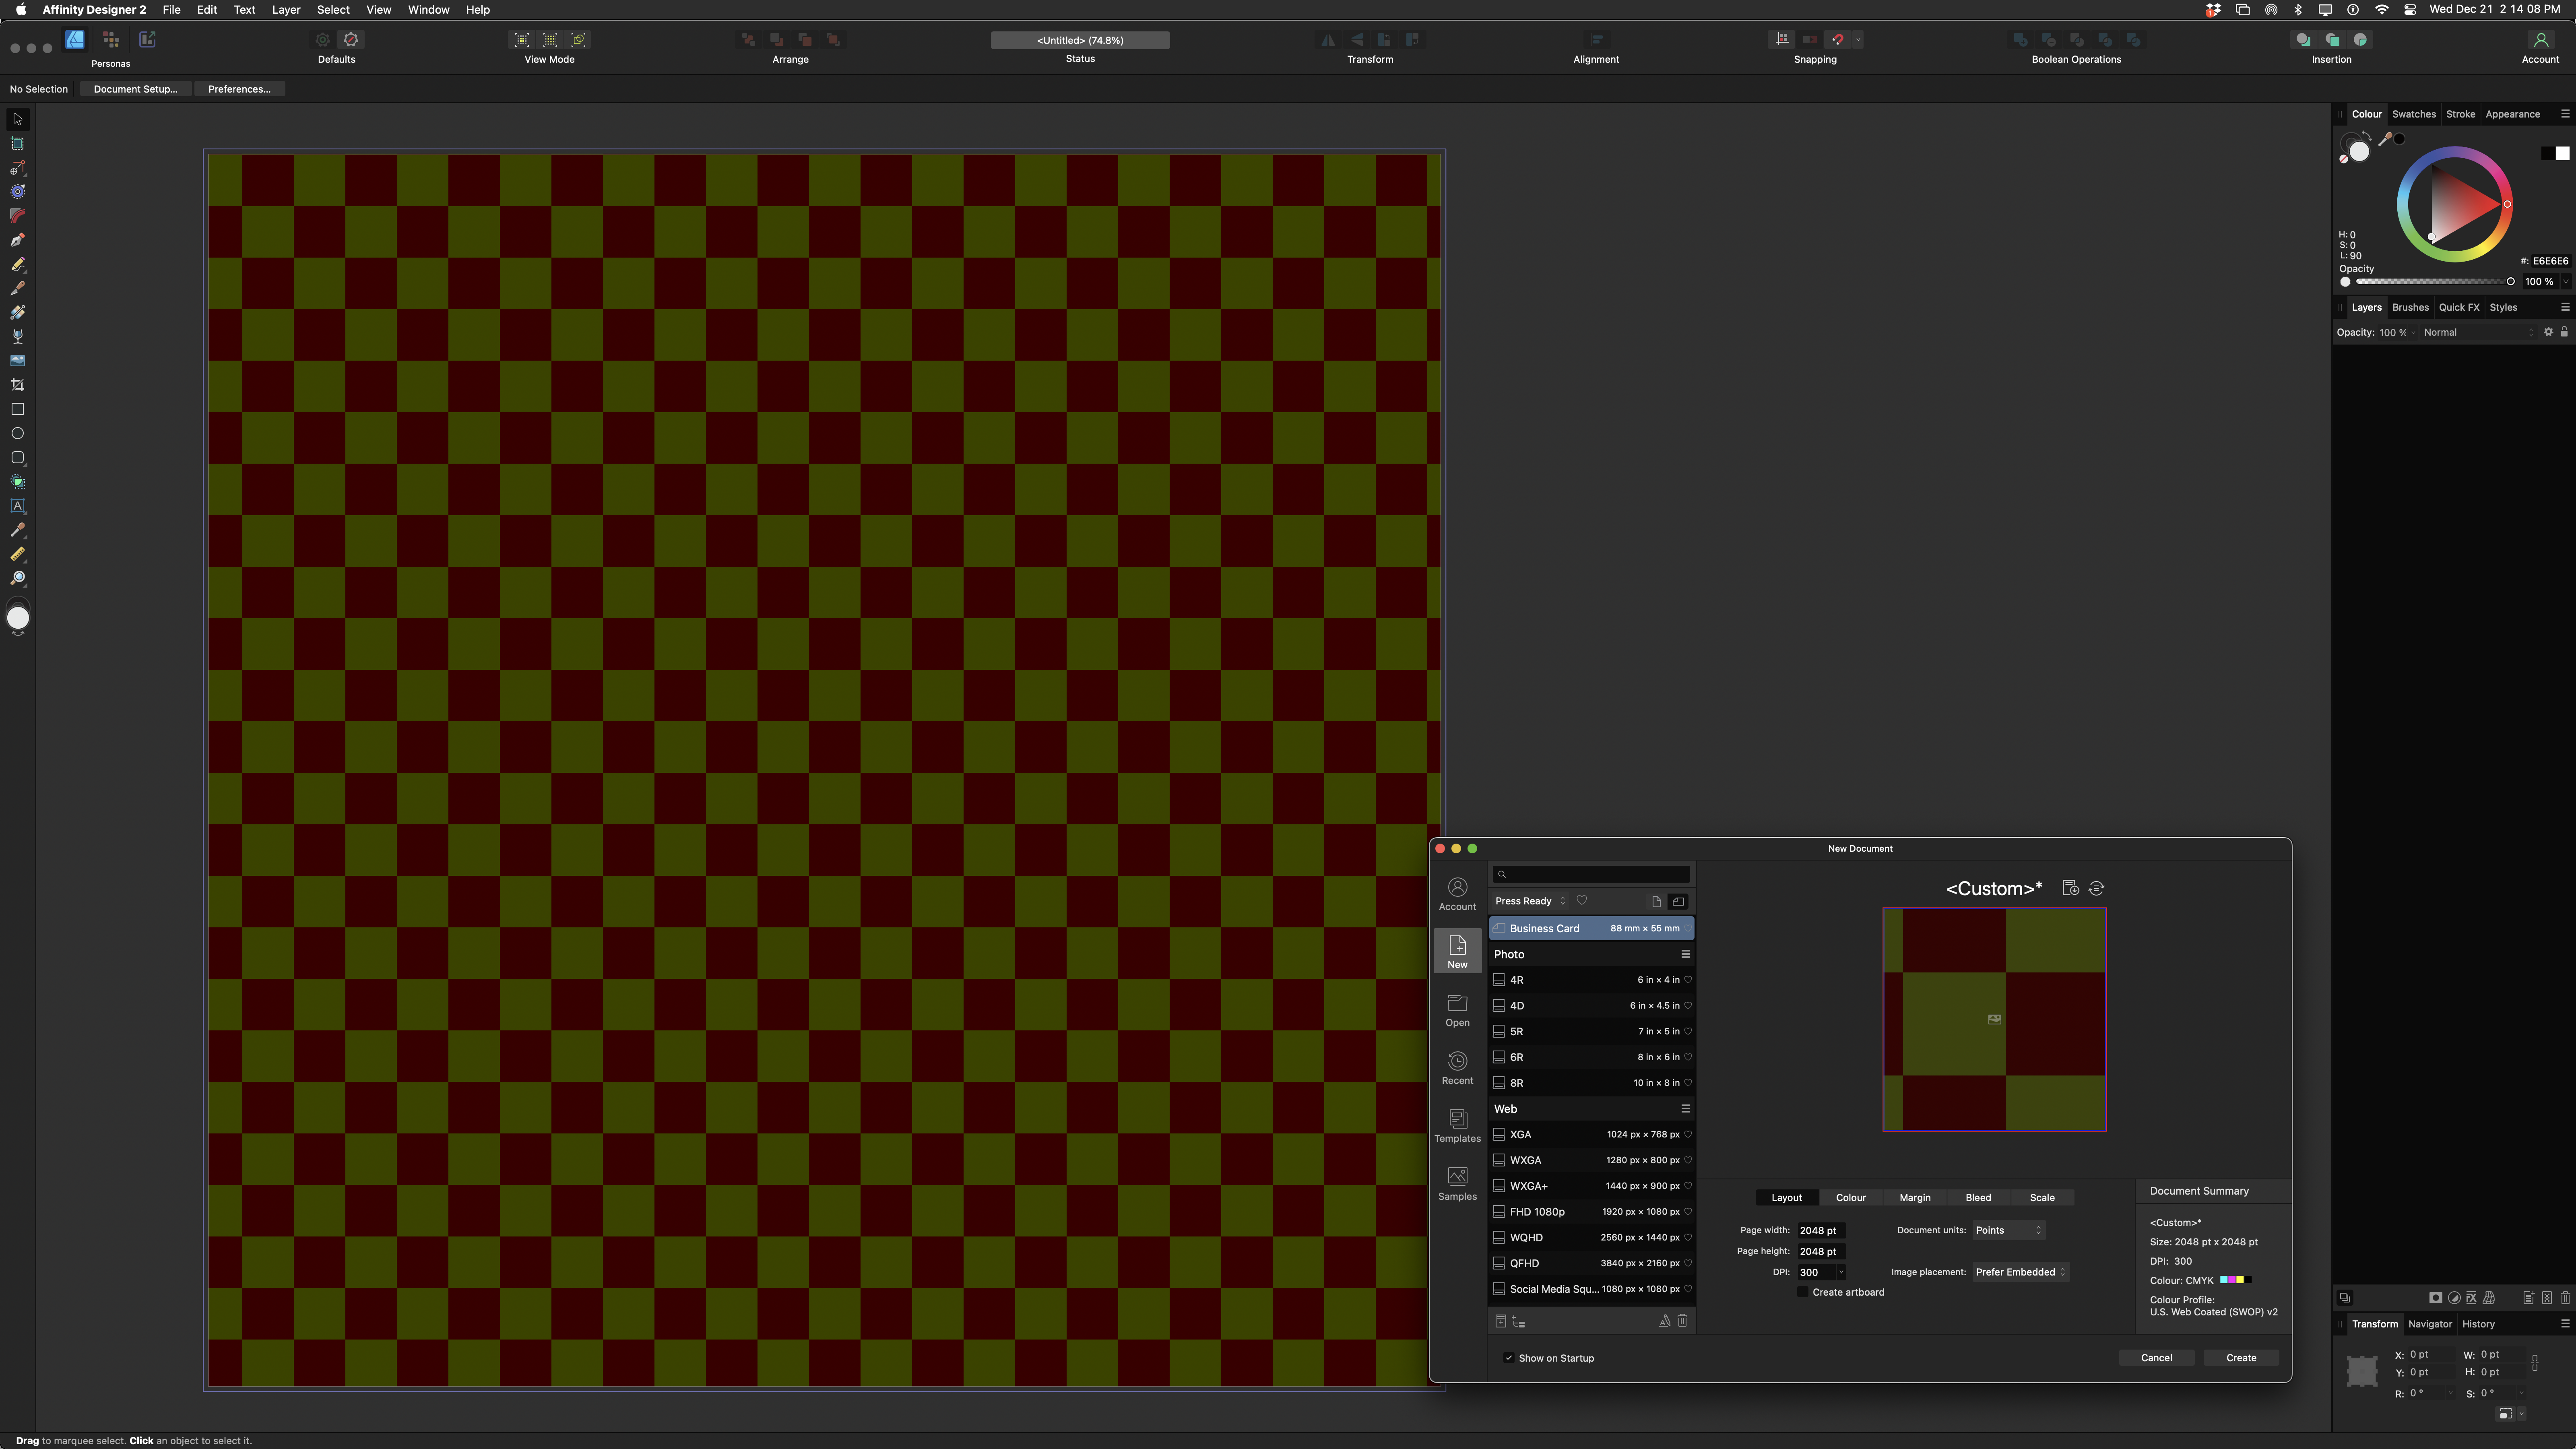Select landscape orientation button in dialog
Screen dimensions: 2576x1449
tap(1678, 901)
